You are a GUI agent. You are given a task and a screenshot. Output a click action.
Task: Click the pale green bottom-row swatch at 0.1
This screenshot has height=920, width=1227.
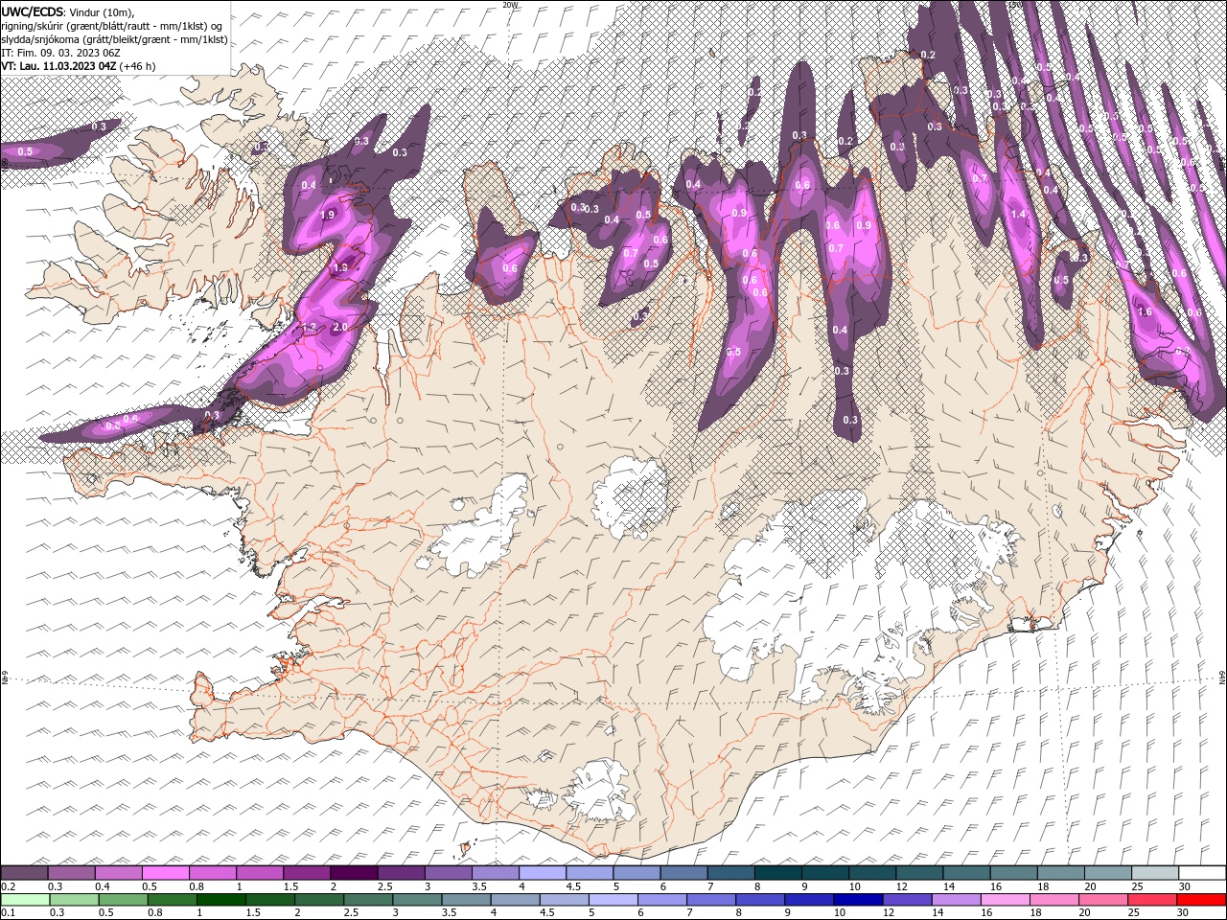click(24, 900)
